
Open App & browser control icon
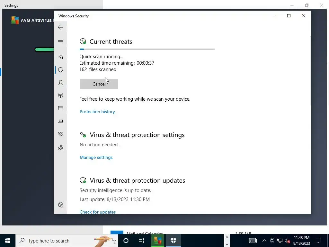point(61,108)
